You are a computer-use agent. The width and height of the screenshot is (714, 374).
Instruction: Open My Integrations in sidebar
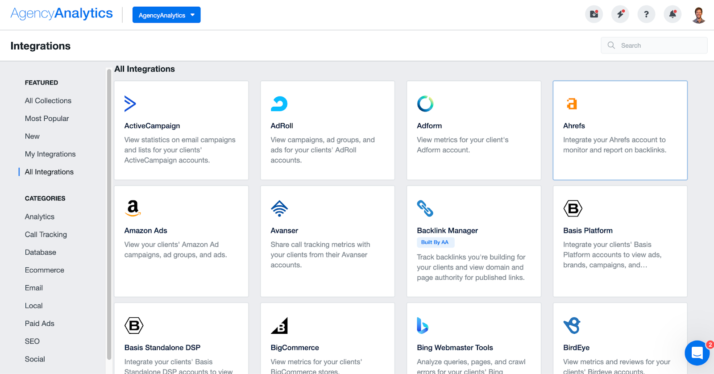tap(50, 154)
